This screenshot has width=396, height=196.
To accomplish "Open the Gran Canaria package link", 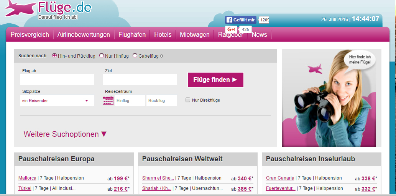I will pos(280,178).
